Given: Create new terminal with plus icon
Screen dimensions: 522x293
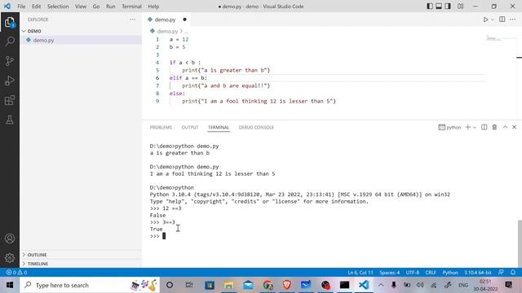Looking at the screenshot, I should [467, 127].
